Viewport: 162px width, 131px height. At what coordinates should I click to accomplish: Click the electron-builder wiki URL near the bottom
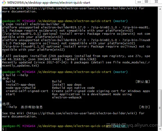pos(81,113)
